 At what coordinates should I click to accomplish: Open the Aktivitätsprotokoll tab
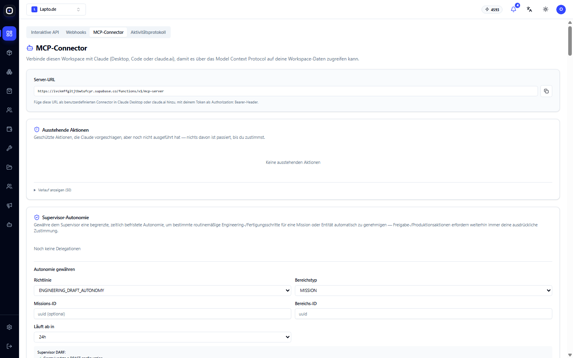pos(148,32)
